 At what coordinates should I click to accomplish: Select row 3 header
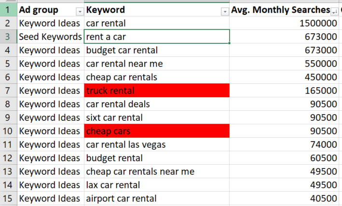click(8, 37)
